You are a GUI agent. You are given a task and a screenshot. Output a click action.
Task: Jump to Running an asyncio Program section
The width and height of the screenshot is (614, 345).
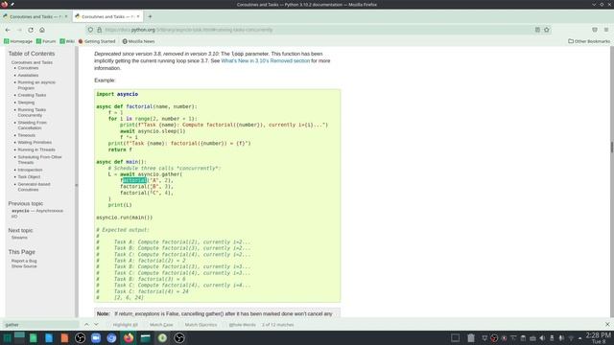pos(36,85)
